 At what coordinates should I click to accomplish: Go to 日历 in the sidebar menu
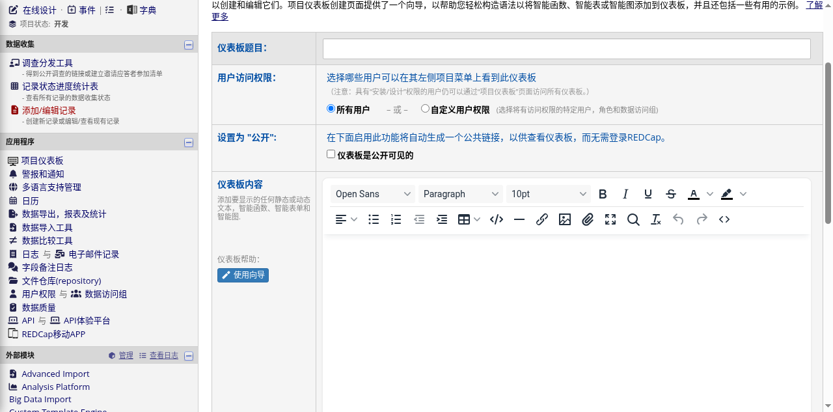[x=31, y=201]
